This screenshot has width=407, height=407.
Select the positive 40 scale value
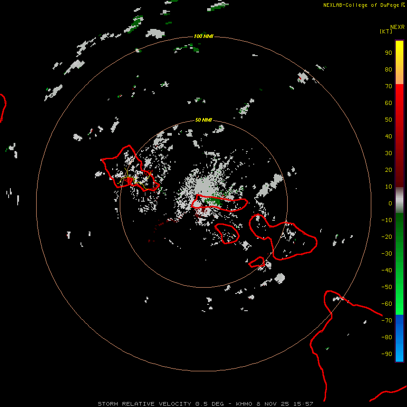pos(388,136)
